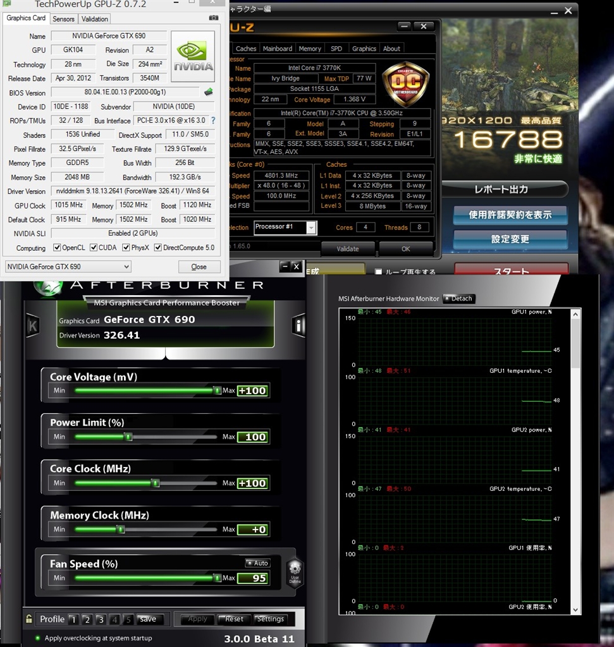Viewport: 614px width, 647px height.
Task: Click the GPU1 temperature graph
Action: point(455,401)
